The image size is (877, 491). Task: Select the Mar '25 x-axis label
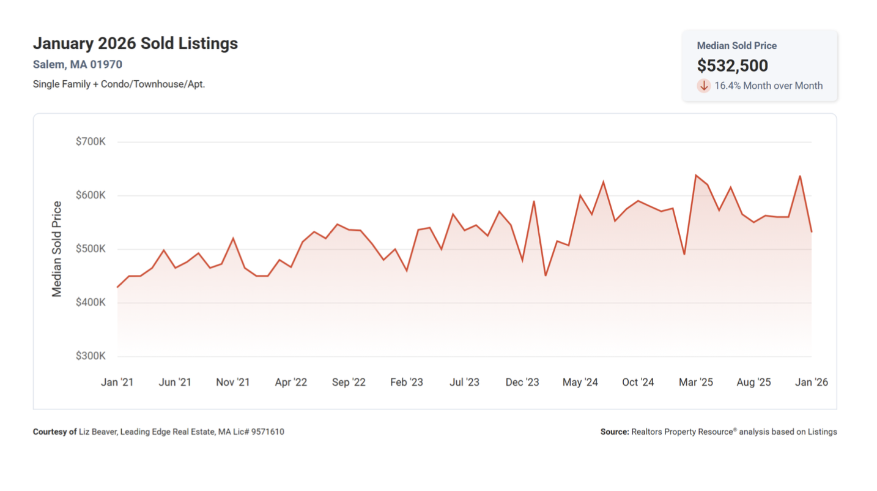coord(696,382)
